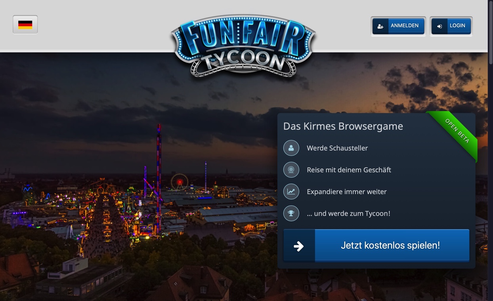Click the sign-in arrow icon on Login

(439, 26)
